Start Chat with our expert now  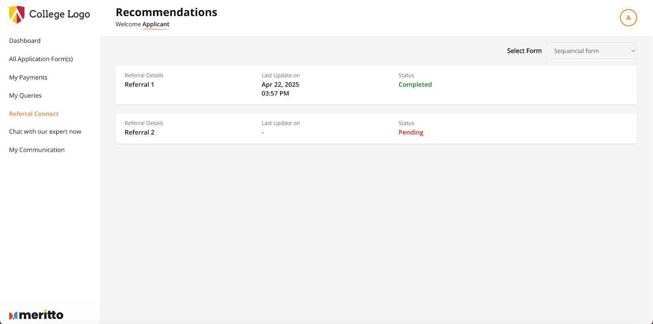pyautogui.click(x=45, y=132)
